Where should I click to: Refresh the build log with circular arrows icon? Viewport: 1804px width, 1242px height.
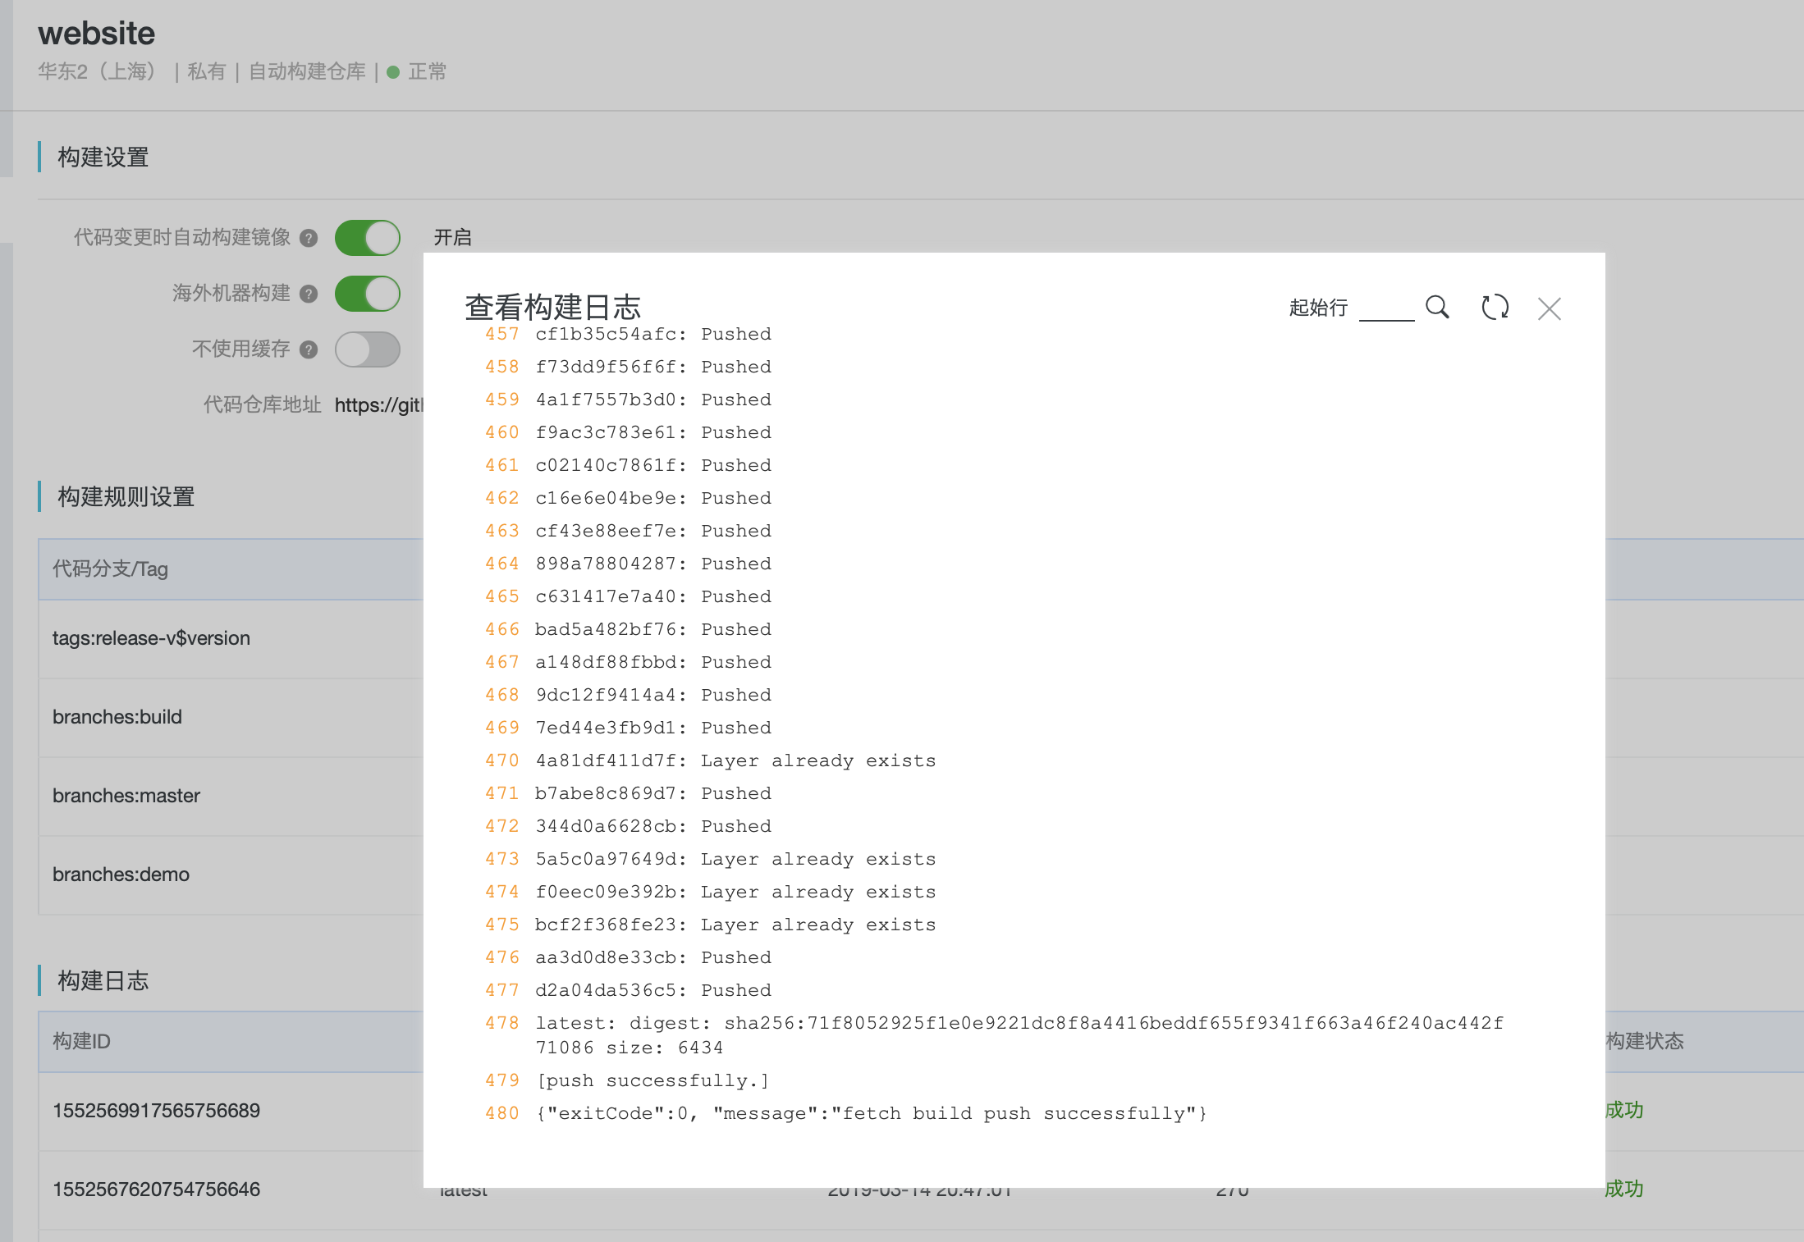point(1495,308)
